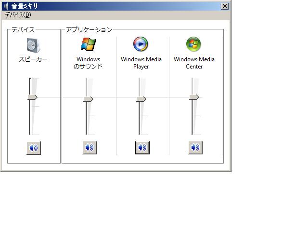The width and height of the screenshot is (308, 247).
Task: Mute Windows Media Player audio
Action: [142, 148]
